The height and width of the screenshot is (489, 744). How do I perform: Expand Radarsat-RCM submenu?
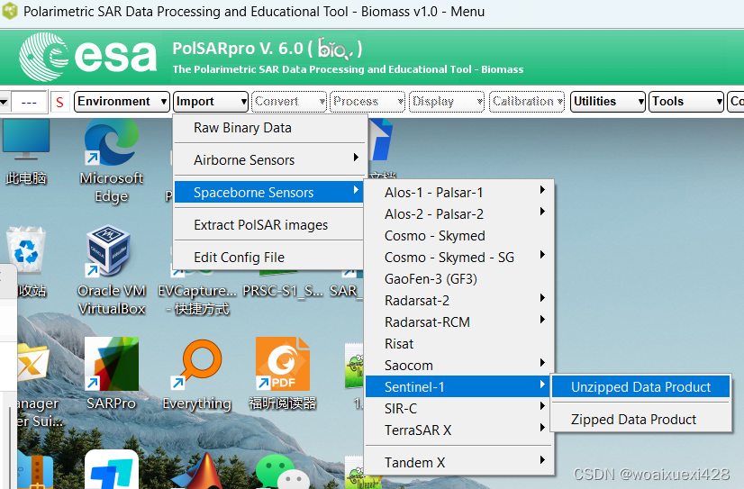click(x=458, y=322)
